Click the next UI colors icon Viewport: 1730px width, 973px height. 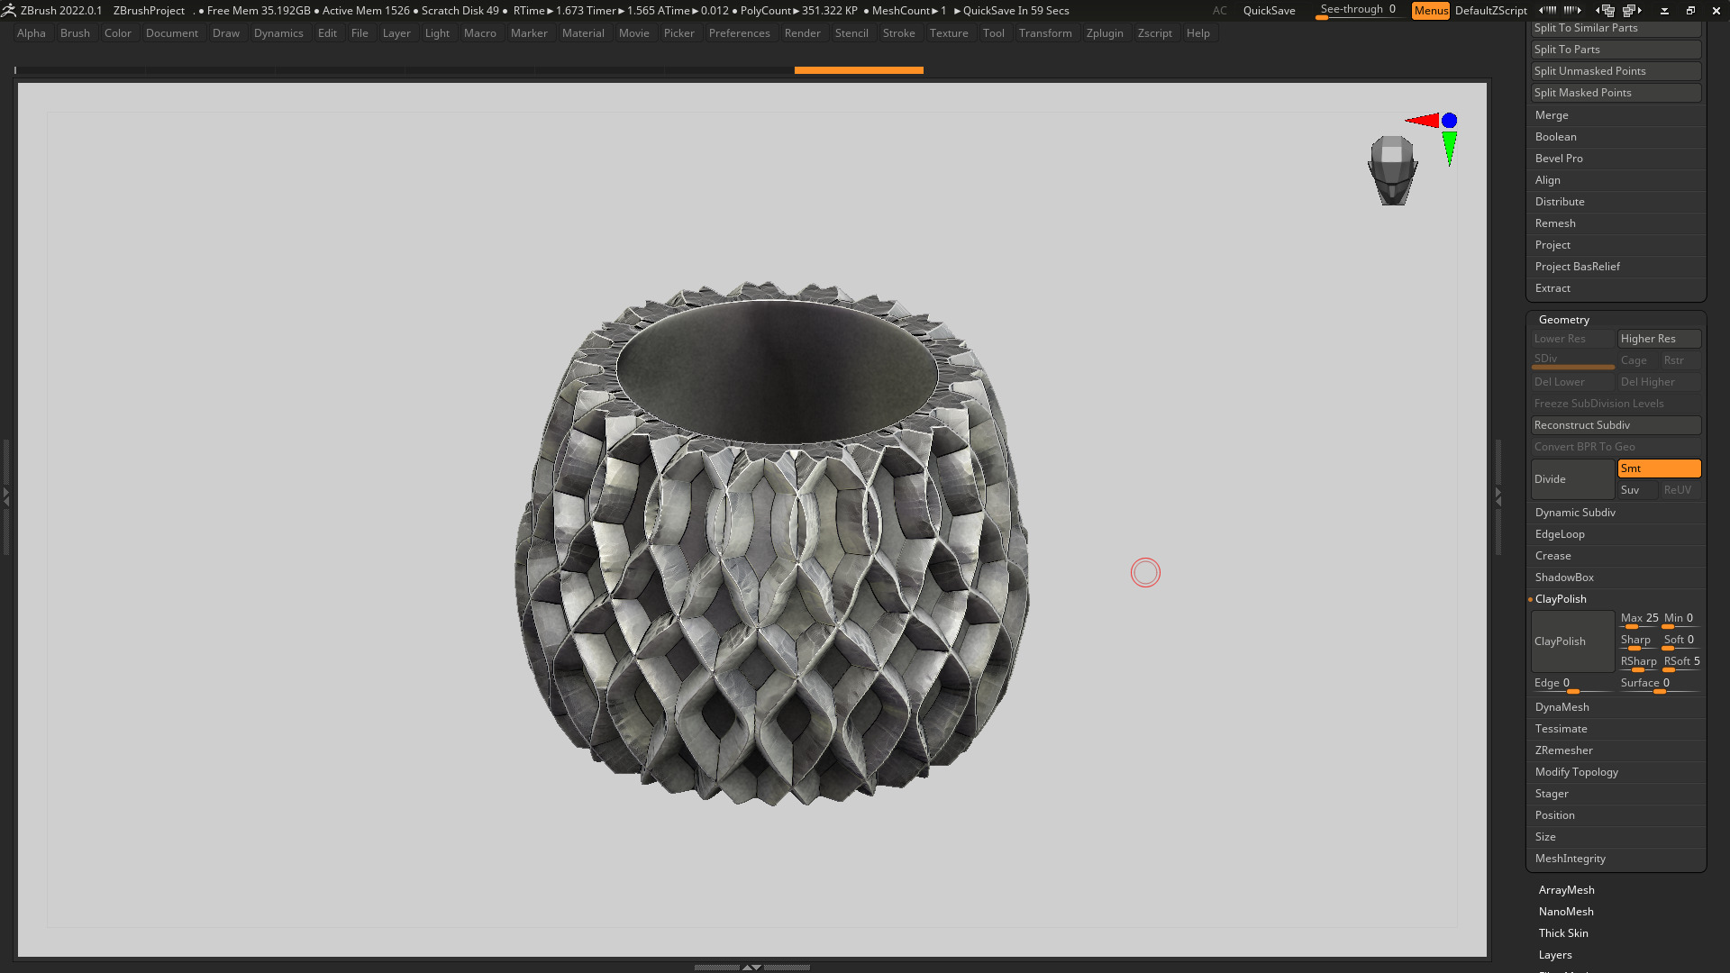[x=1633, y=10]
